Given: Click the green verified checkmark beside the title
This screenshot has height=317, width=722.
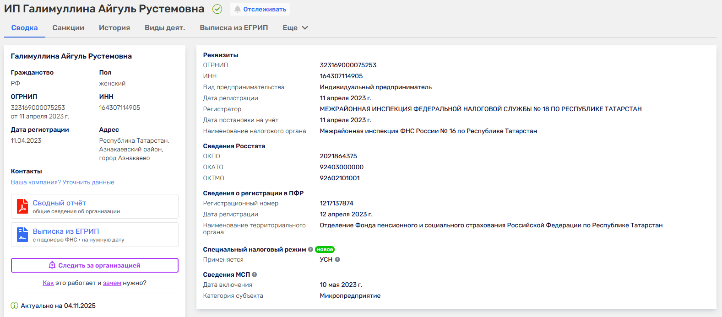Looking at the screenshot, I should click(217, 9).
